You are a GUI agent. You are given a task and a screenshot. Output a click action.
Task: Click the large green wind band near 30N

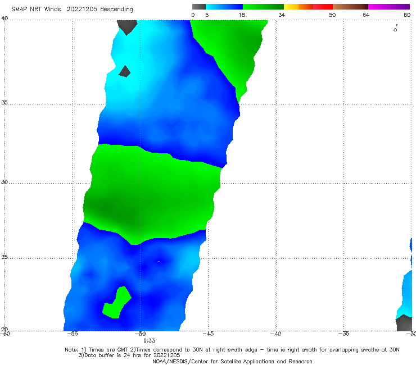151,194
